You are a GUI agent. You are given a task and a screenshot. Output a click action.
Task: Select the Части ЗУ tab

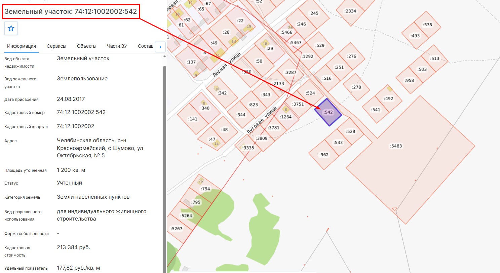point(117,46)
